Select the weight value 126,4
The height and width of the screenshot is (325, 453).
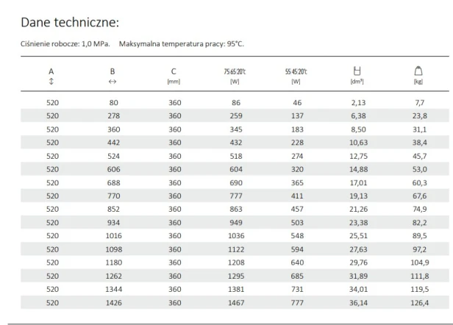point(419,303)
